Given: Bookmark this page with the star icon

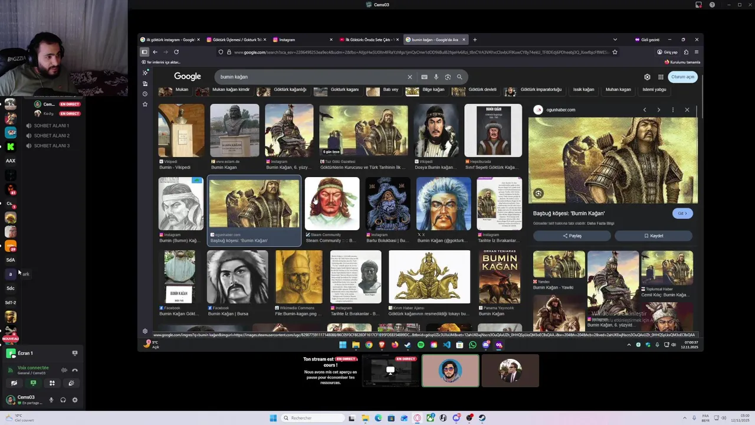Looking at the screenshot, I should pos(615,52).
